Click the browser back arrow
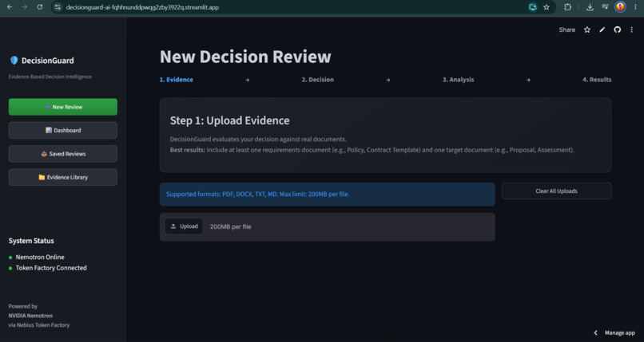The width and height of the screenshot is (644, 342). click(x=10, y=7)
